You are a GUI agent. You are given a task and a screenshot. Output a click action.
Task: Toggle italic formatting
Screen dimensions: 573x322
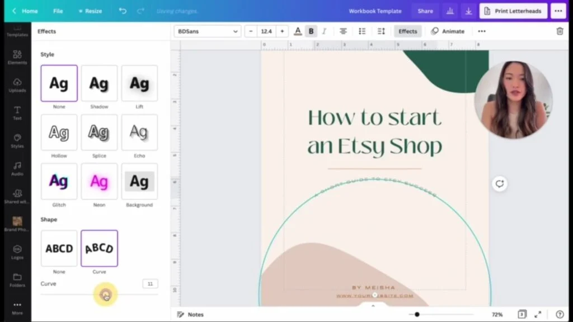(324, 31)
